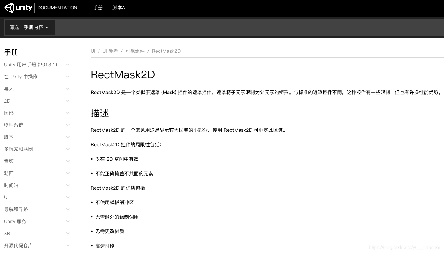Open Unity 用户手册 (2018.1) sidebar item
444x253 pixels.
tap(30, 65)
